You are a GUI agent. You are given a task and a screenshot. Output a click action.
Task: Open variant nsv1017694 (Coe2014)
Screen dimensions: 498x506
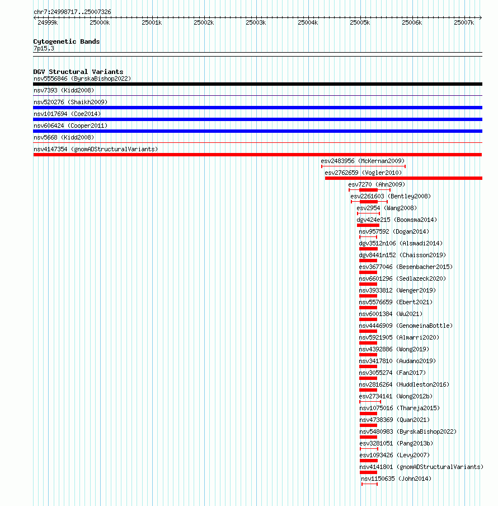(67, 114)
